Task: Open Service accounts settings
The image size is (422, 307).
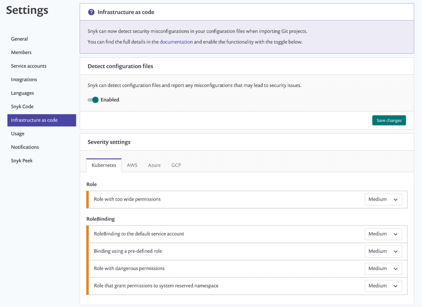Action: point(29,66)
